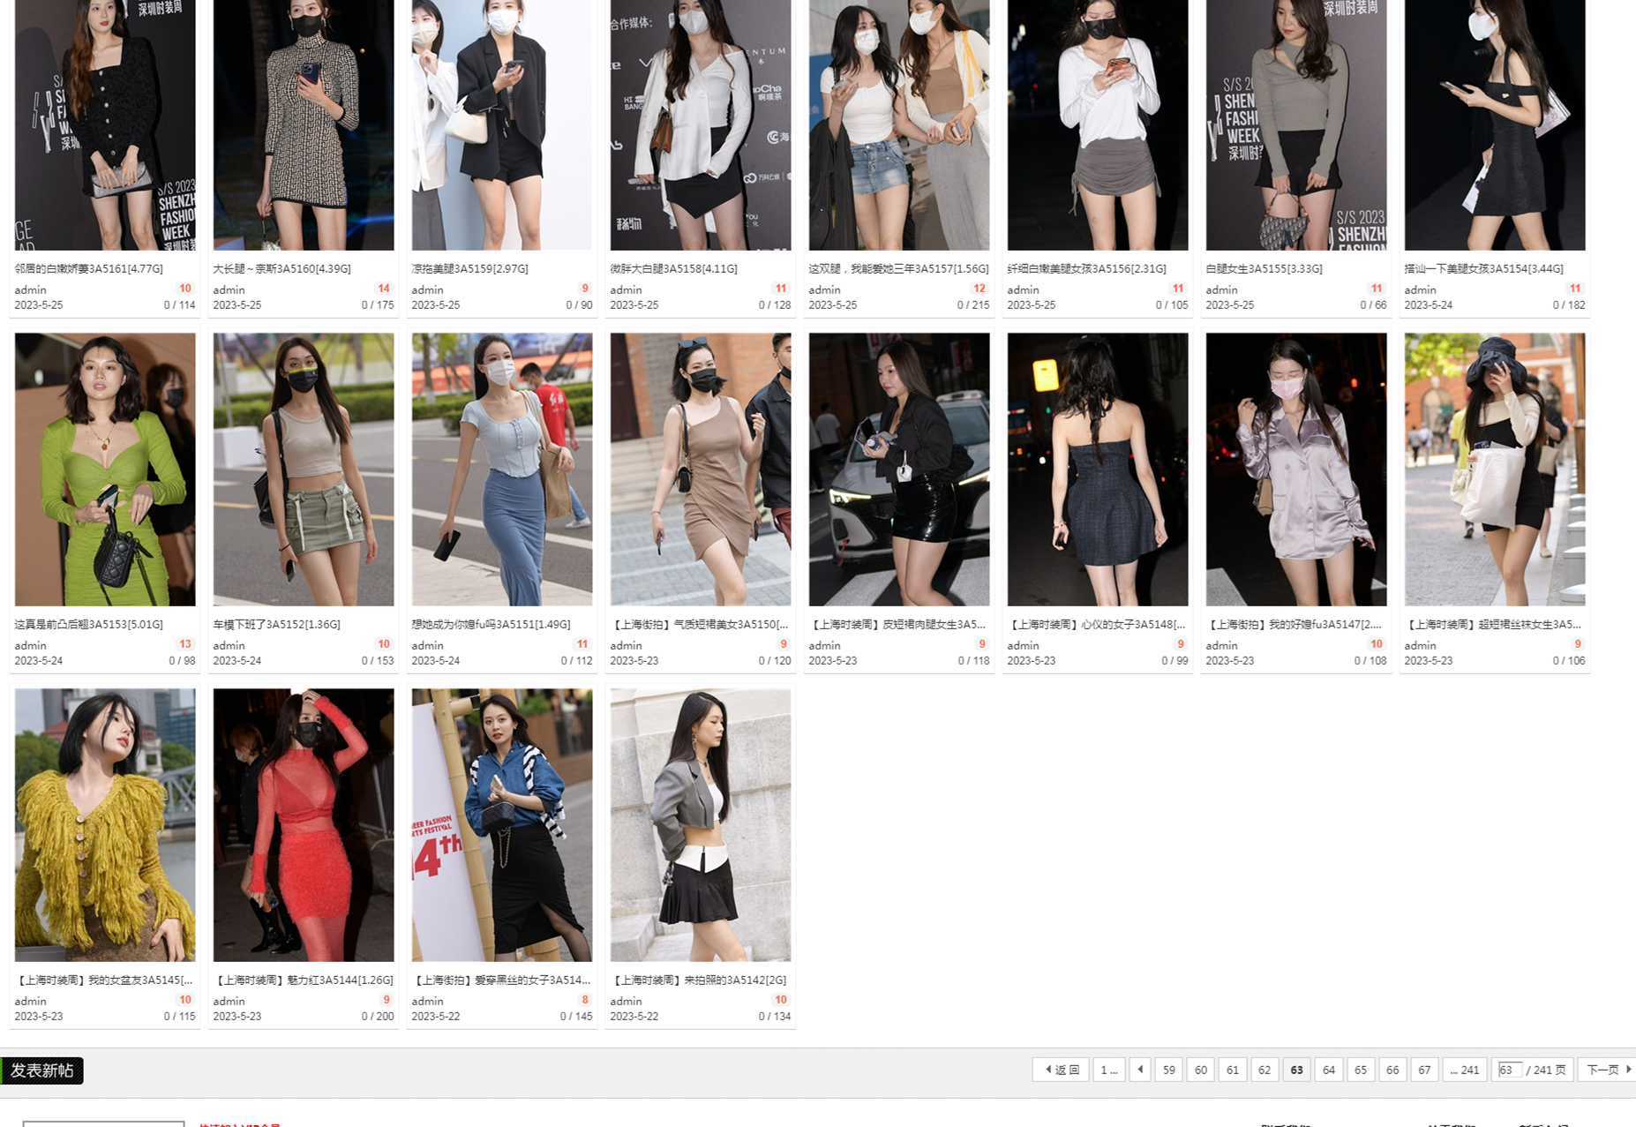Click admin author under post 3A5161
Screen dimensions: 1636x1127
(x=30, y=289)
